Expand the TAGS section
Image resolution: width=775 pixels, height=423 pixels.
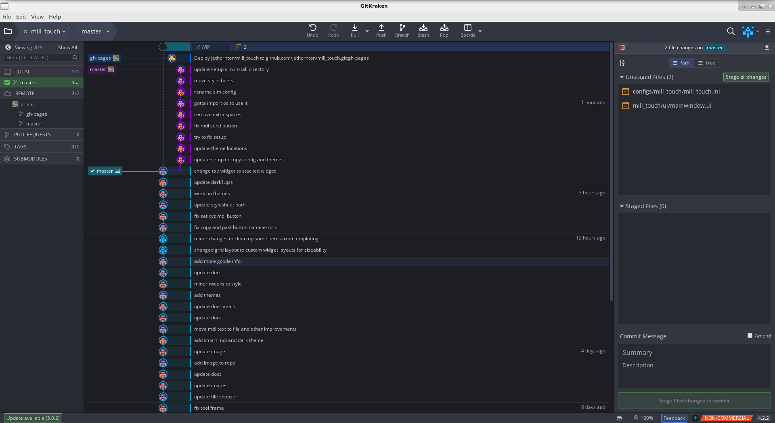coord(42,147)
